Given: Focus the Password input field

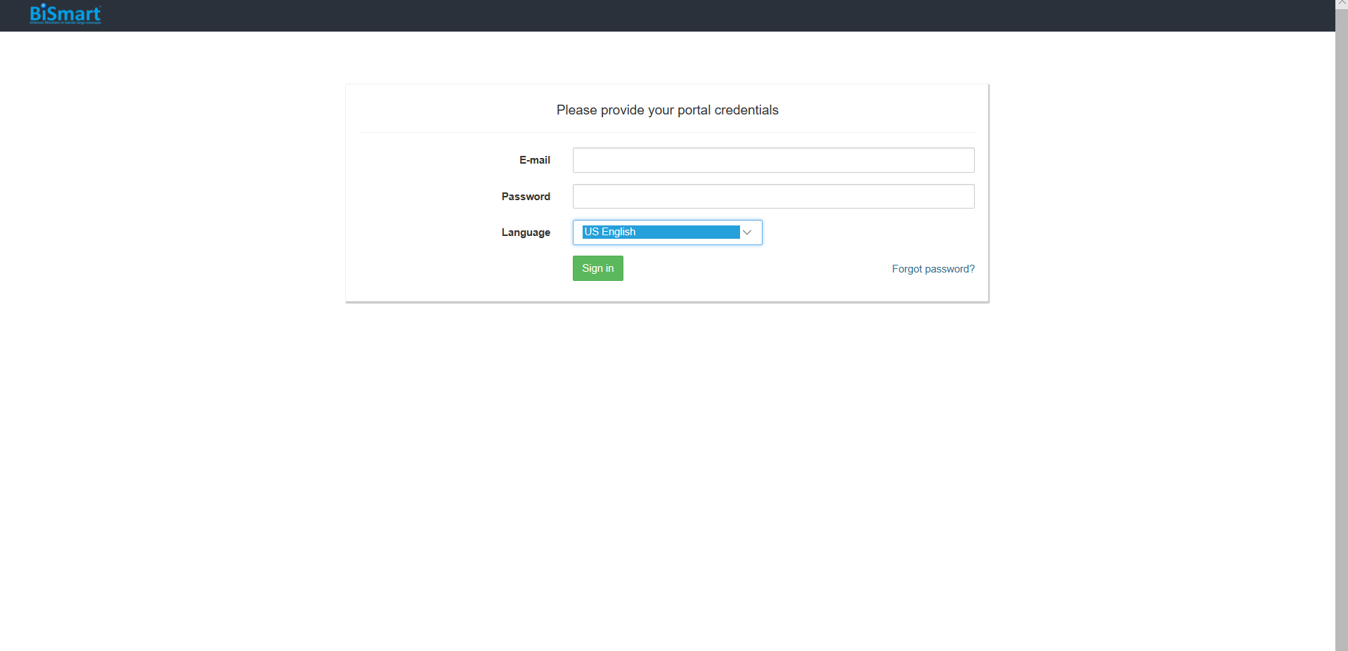Looking at the screenshot, I should tap(773, 197).
